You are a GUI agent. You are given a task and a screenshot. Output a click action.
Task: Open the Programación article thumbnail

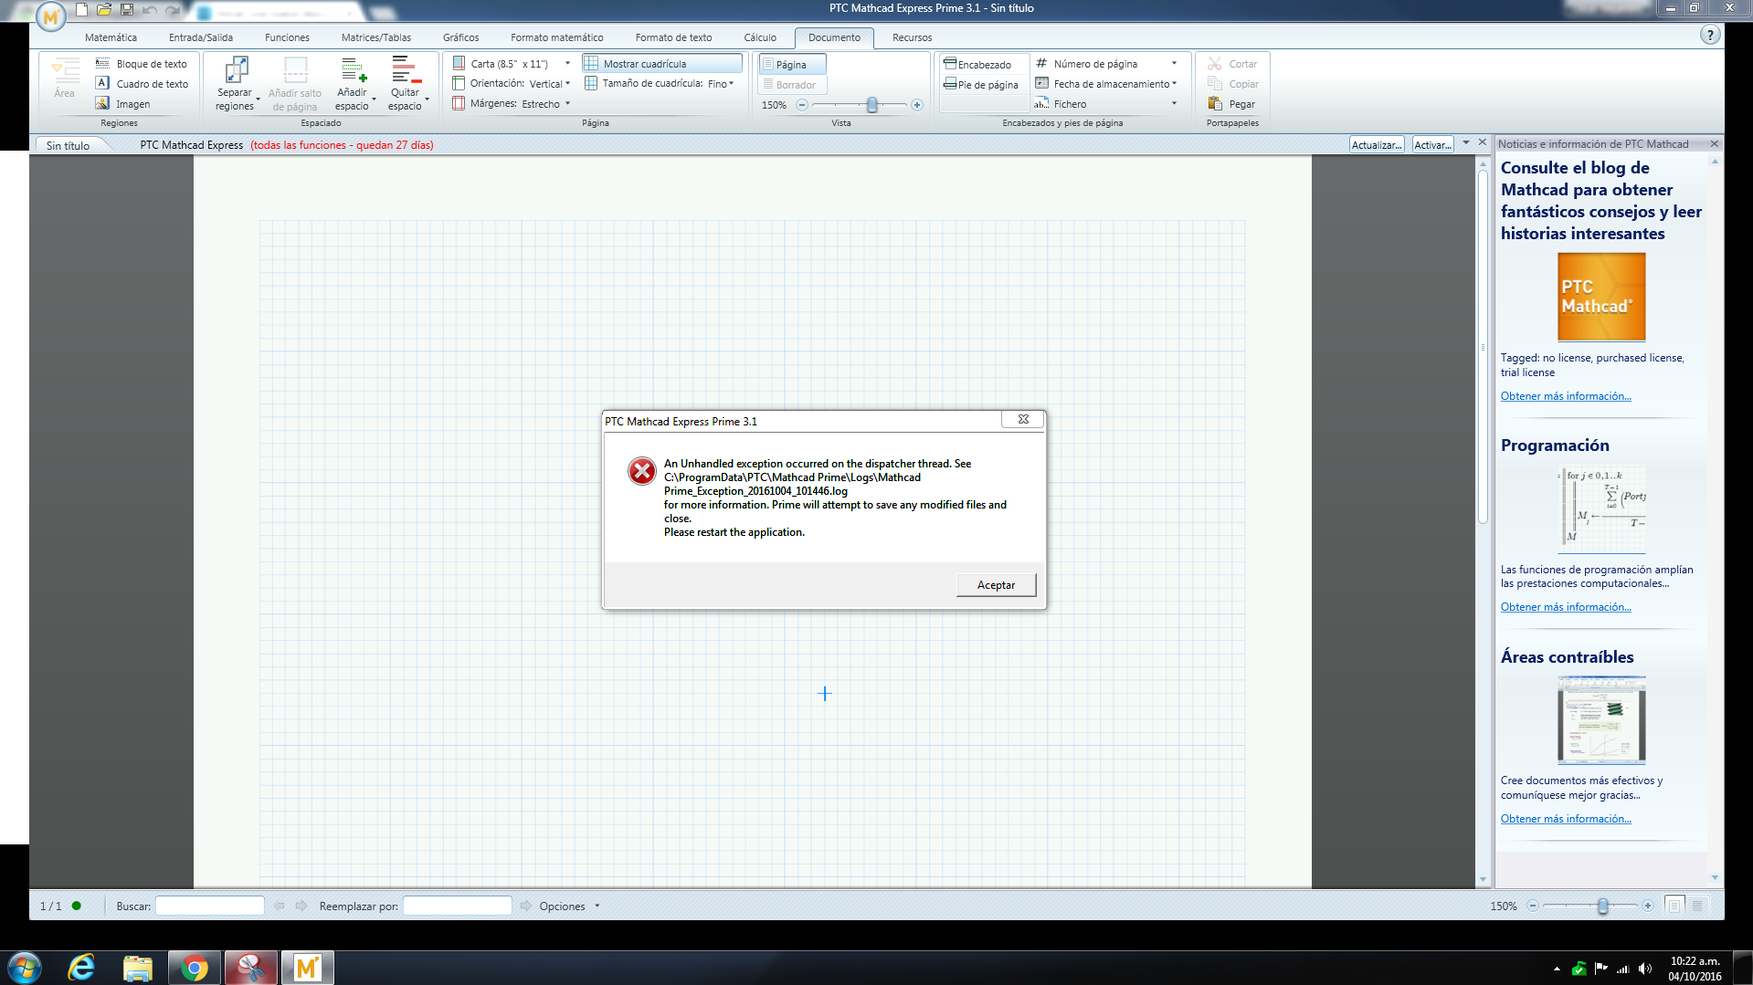click(x=1601, y=508)
